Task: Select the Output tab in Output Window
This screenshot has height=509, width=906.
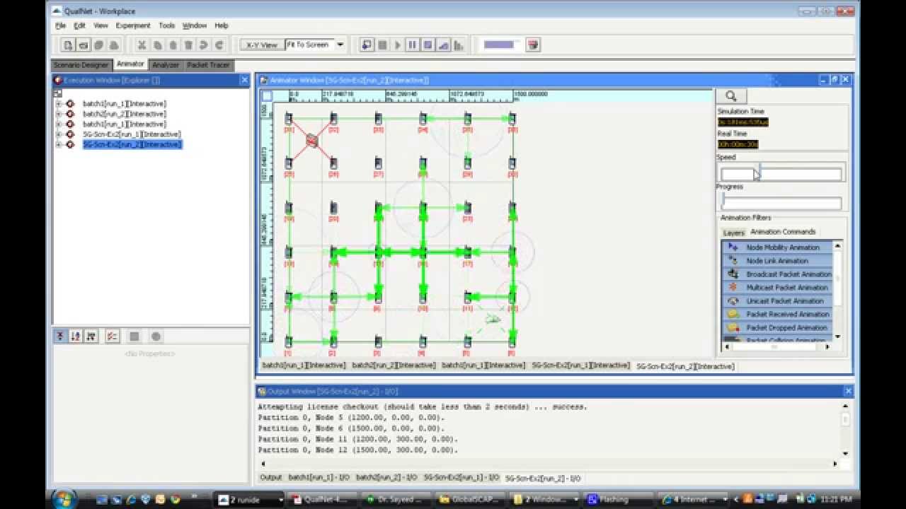Action: pyautogui.click(x=270, y=478)
